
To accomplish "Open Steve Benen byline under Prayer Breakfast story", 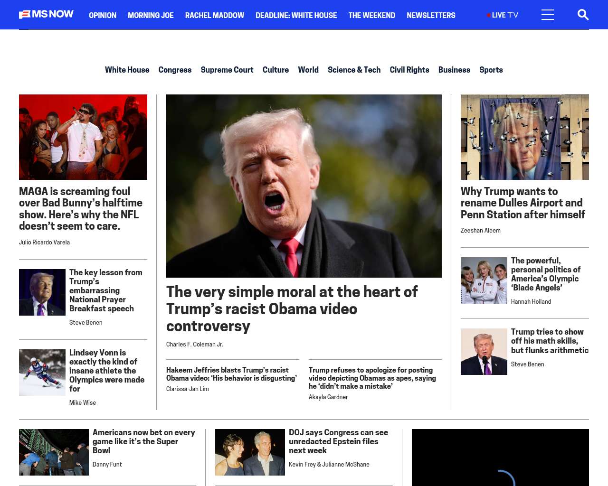I will [85, 322].
